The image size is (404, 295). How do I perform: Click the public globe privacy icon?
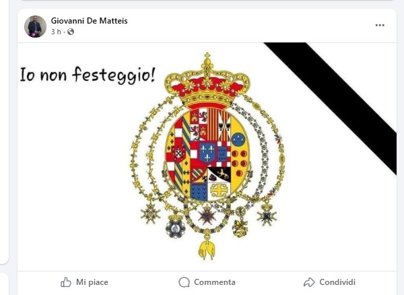(x=71, y=32)
